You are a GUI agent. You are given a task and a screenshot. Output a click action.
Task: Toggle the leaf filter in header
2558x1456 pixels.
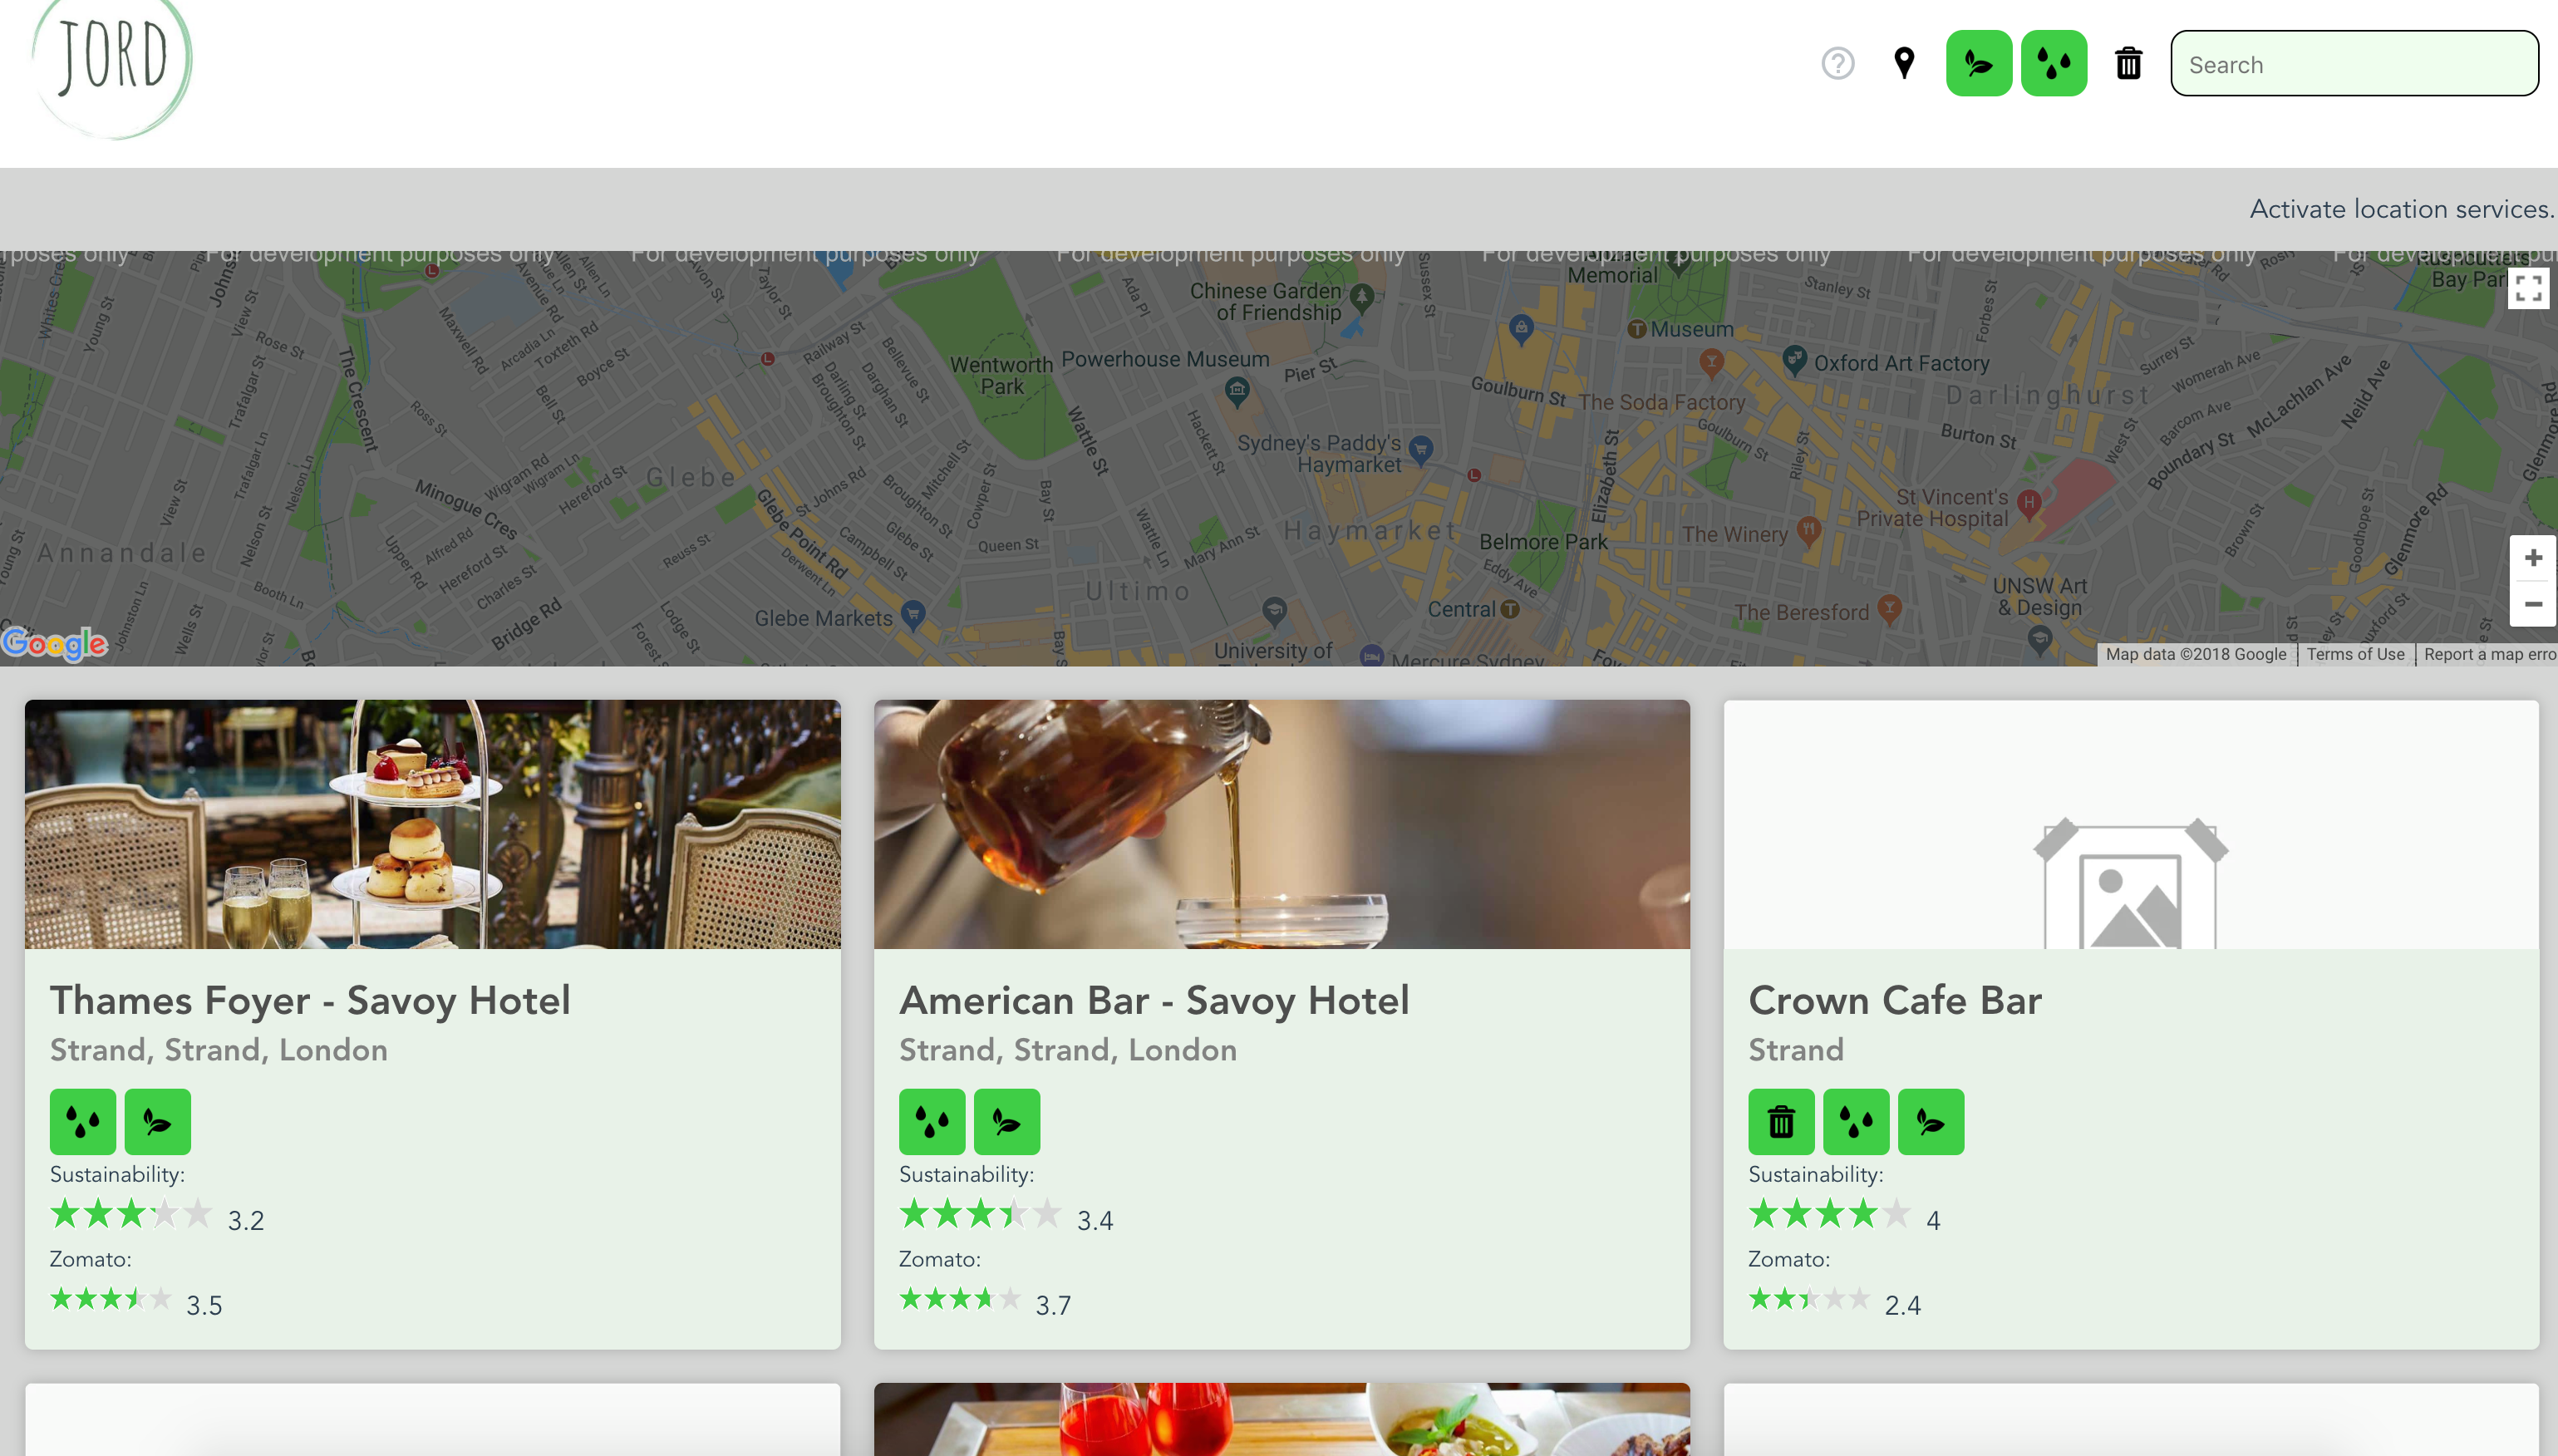coord(1978,63)
